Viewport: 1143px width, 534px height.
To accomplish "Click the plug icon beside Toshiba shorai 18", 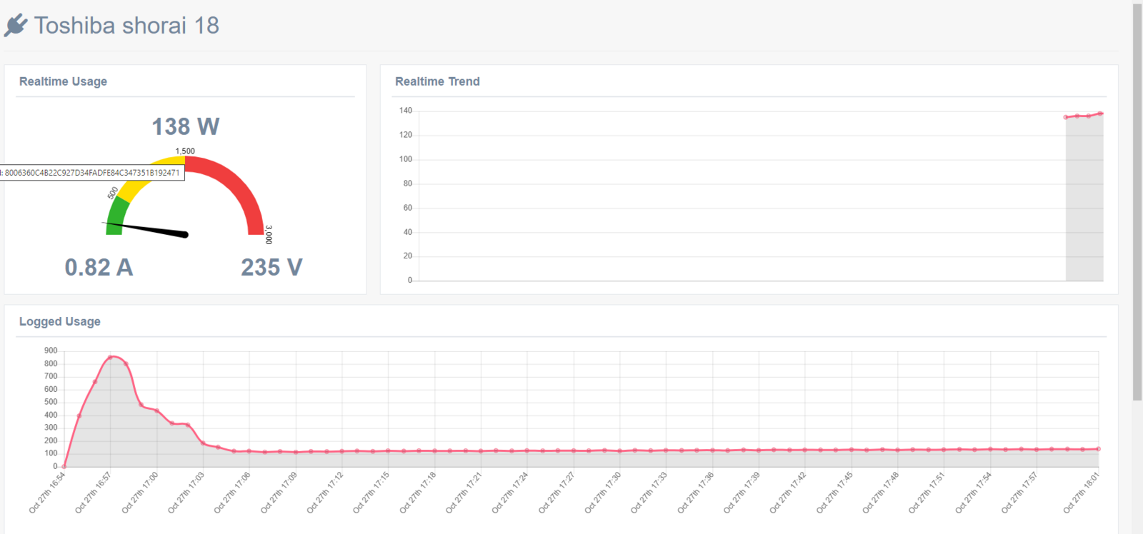I will click(x=16, y=25).
